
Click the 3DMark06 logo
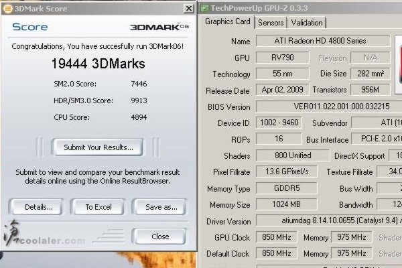(x=159, y=27)
